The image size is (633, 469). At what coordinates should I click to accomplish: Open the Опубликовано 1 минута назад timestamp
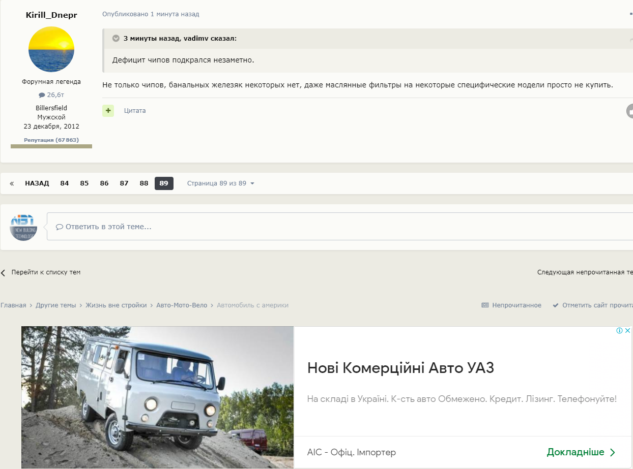tap(151, 14)
